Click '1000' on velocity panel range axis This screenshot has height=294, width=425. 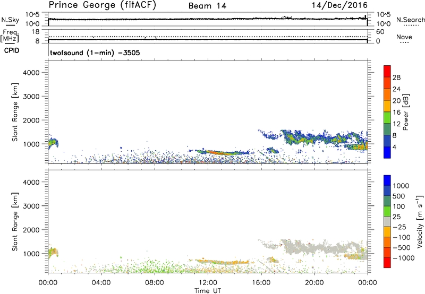click(x=31, y=254)
